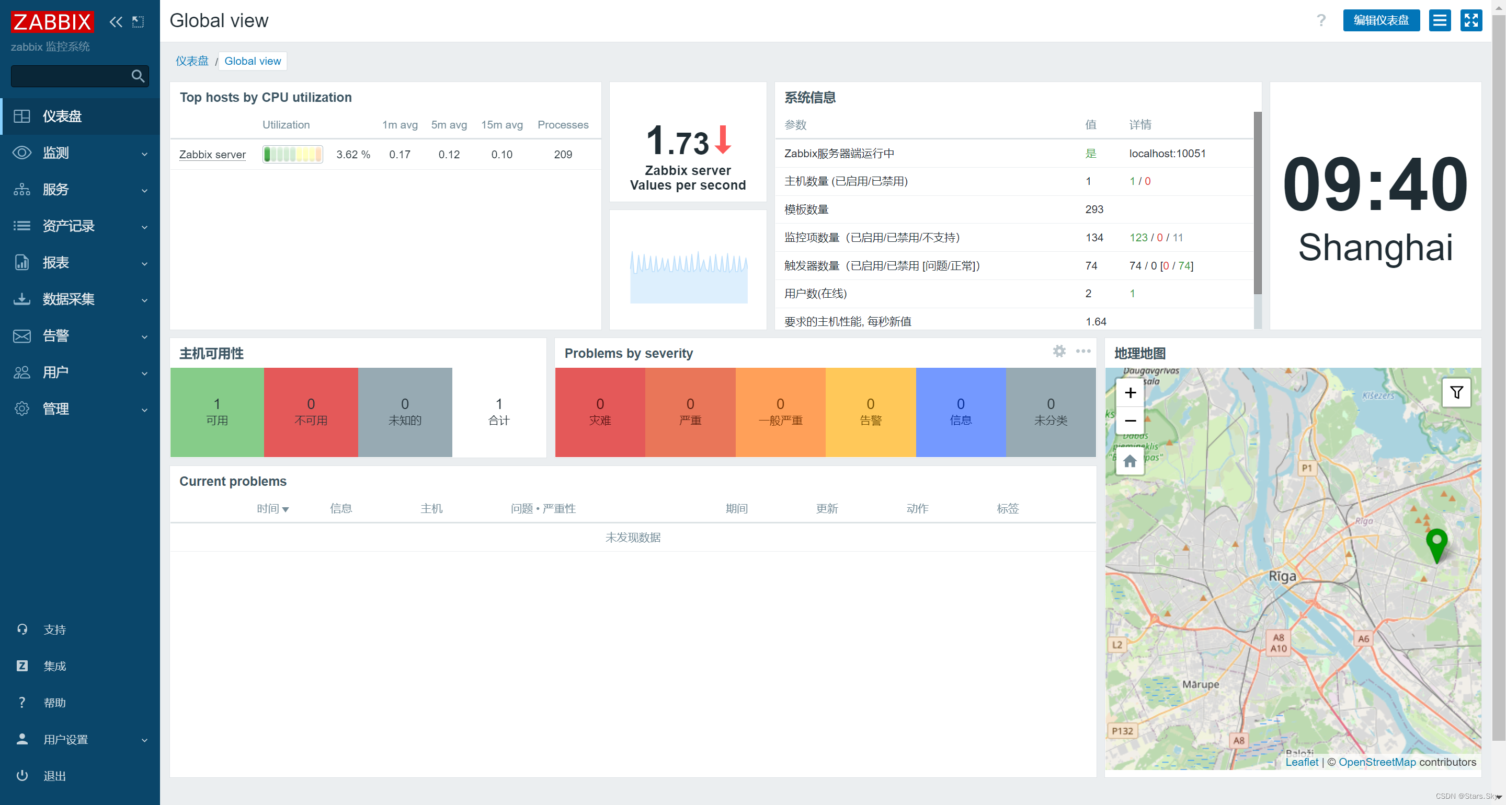The height and width of the screenshot is (805, 1506).
Task: Open the map severity filter
Action: 1457,392
